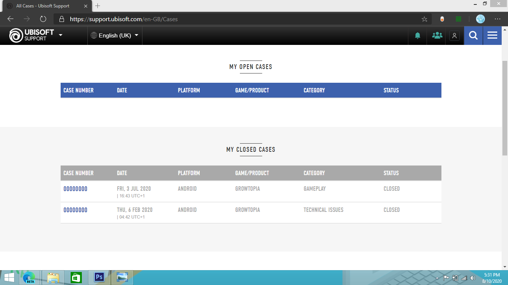The height and width of the screenshot is (285, 508).
Task: Click the Date header in My Open Cases
Action: point(122,91)
